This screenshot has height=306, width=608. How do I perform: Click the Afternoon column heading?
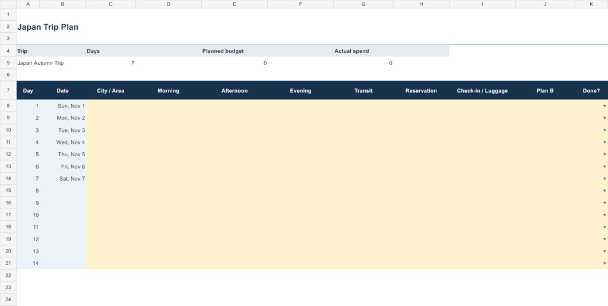click(x=235, y=91)
